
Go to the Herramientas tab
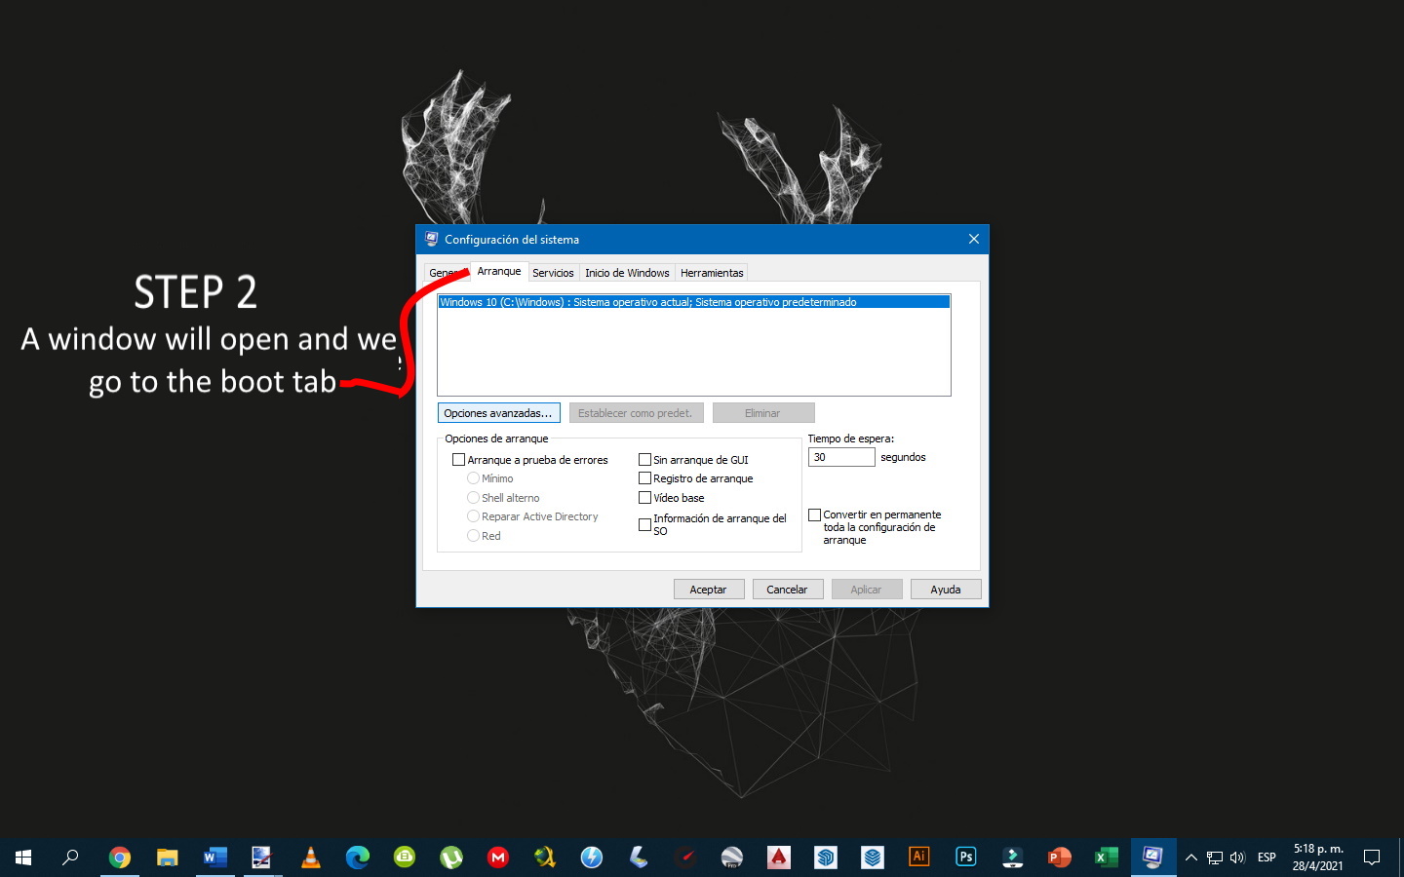point(712,273)
